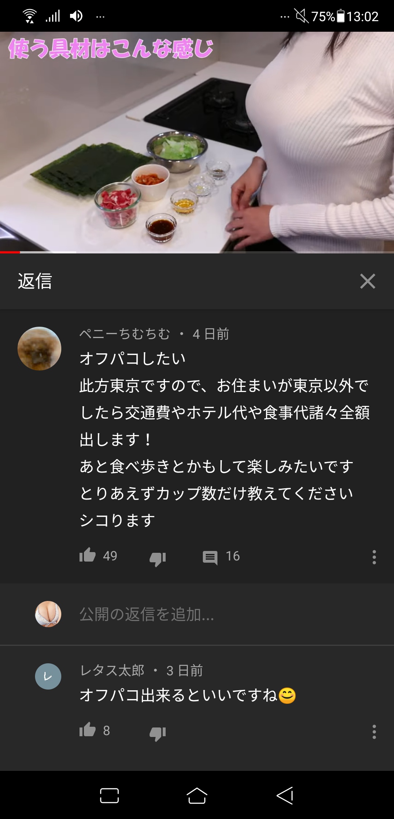Tap the video player area
394x819 pixels.
[197, 141]
